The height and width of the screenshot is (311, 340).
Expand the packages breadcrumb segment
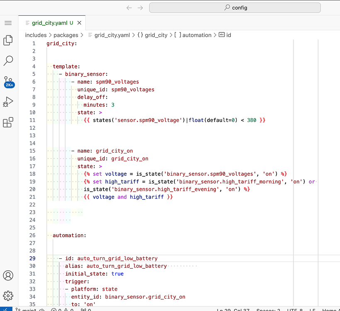pos(65,35)
